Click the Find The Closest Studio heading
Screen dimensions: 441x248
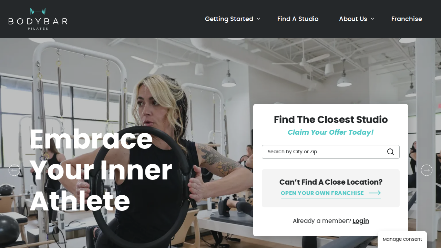pos(331,120)
